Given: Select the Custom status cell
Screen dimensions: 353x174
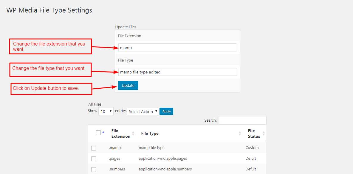Looking at the screenshot, I should (252, 148).
